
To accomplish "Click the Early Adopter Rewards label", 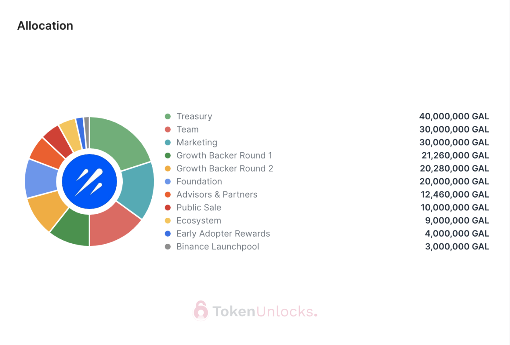I will tap(223, 234).
